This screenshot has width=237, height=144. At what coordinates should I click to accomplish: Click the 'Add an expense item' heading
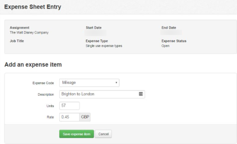(33, 65)
